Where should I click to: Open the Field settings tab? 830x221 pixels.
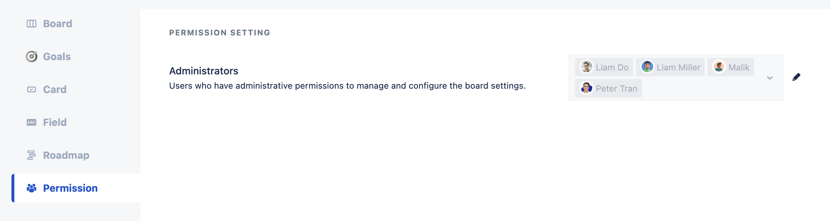coord(54,122)
